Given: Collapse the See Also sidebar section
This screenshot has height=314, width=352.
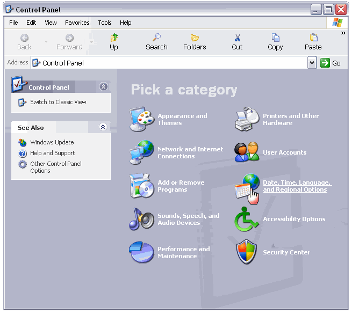Looking at the screenshot, I should point(103,127).
